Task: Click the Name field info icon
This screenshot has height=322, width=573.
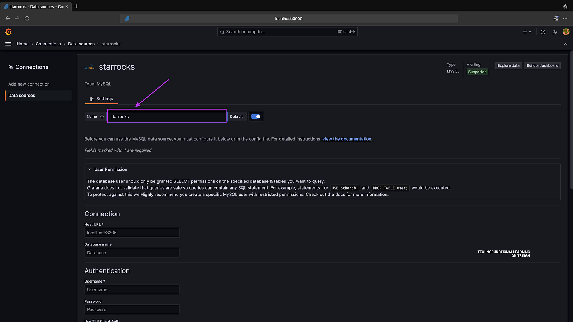Action: click(x=102, y=117)
